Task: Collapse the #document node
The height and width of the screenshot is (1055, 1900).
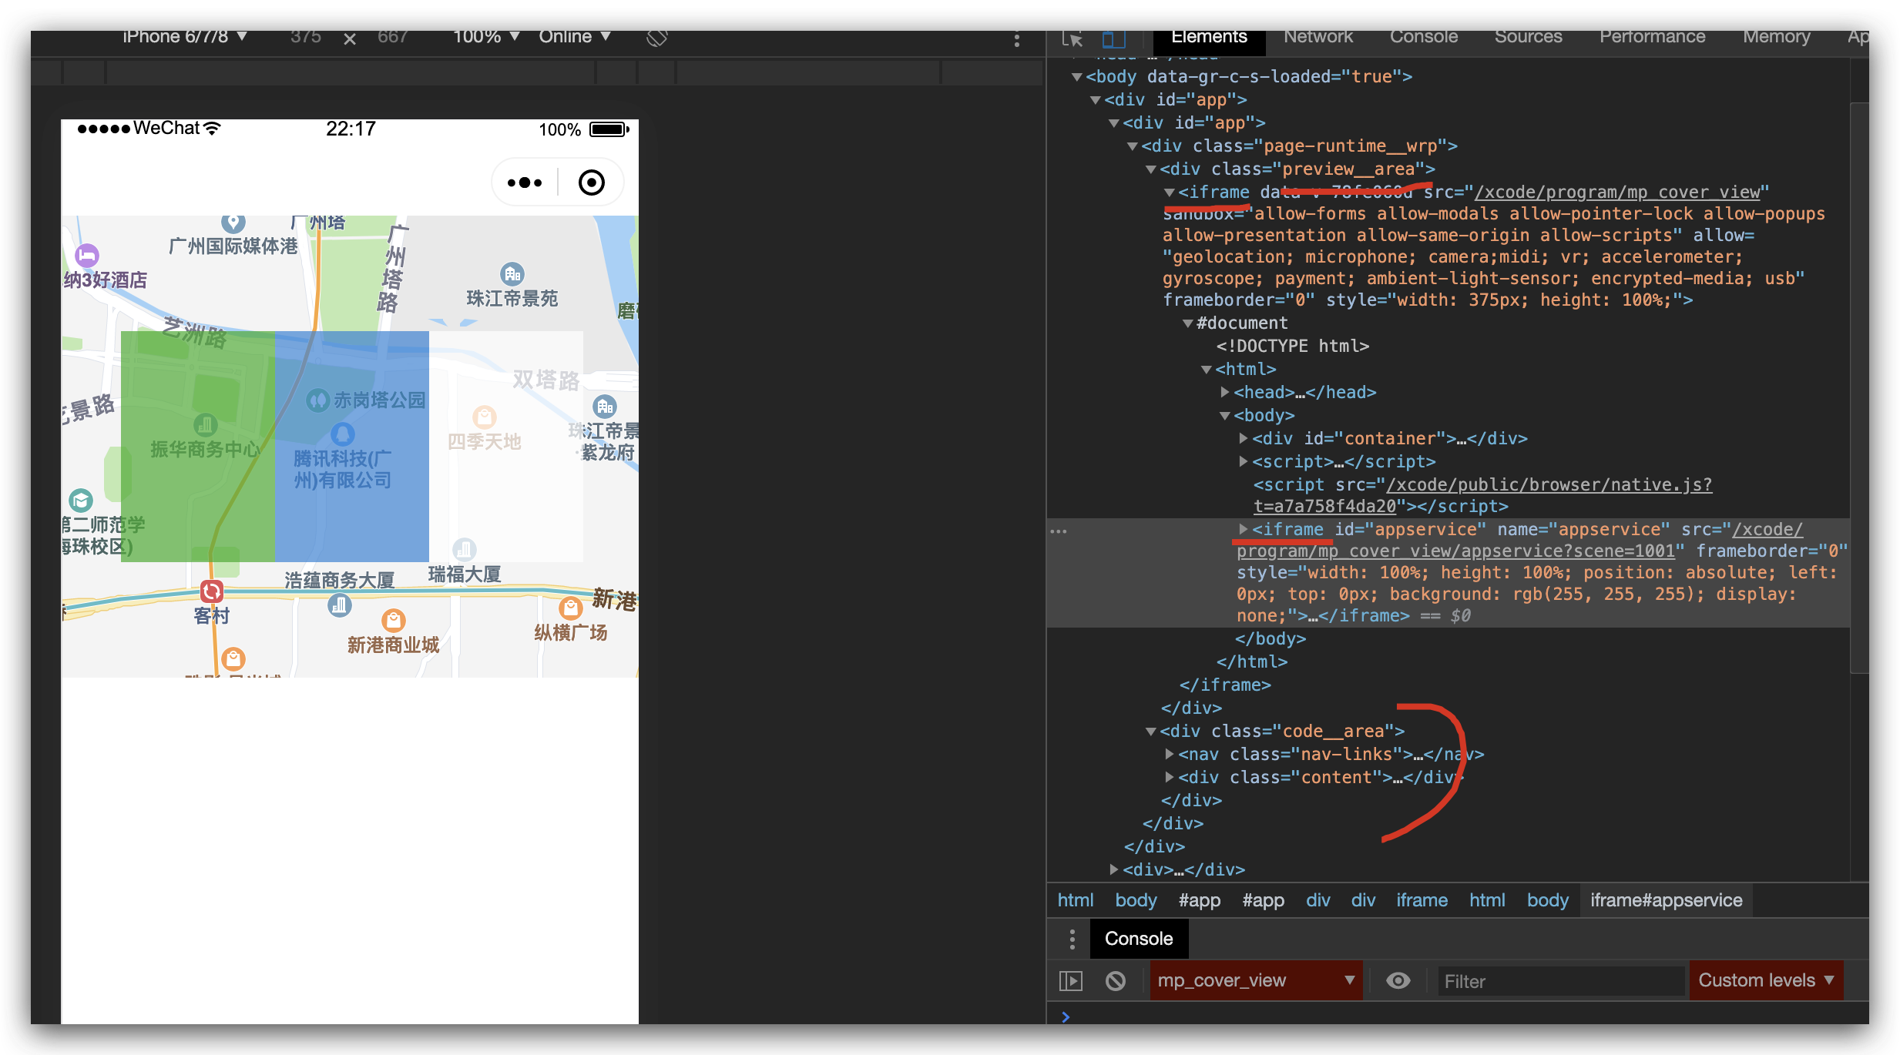Action: pos(1188,323)
